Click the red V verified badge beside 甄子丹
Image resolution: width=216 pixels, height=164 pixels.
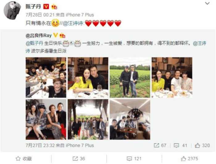pos(46,6)
